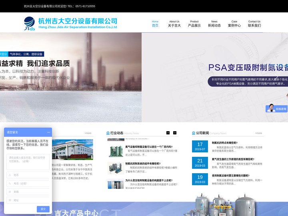Open news 制氮机的特点有哪些呢?
Image resolution: width=288 pixels, height=216 pixels.
point(225,143)
